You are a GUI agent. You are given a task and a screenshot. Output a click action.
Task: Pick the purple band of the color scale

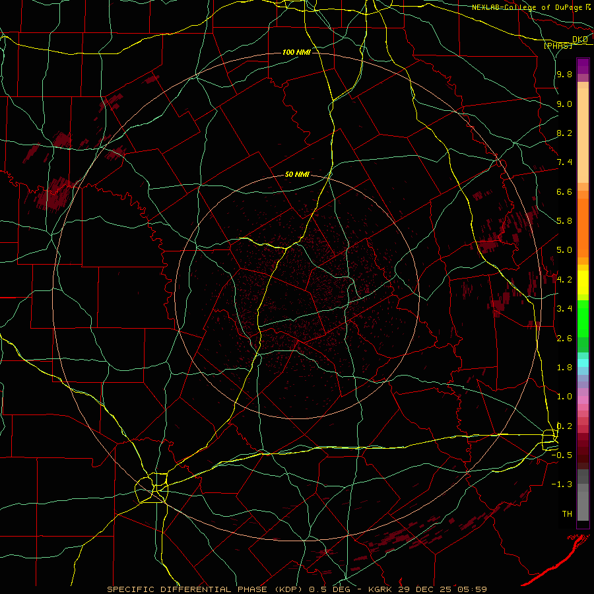coord(583,66)
